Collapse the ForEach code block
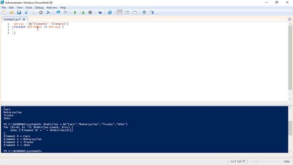 click(12, 27)
